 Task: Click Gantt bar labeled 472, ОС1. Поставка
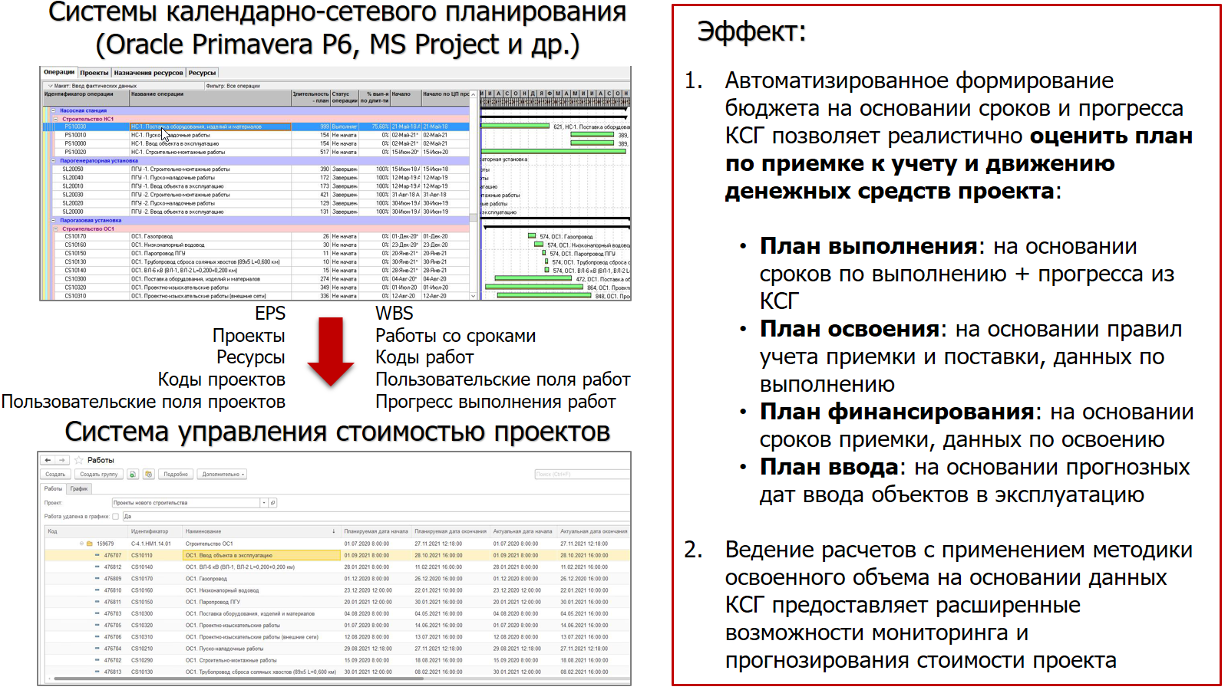(533, 278)
